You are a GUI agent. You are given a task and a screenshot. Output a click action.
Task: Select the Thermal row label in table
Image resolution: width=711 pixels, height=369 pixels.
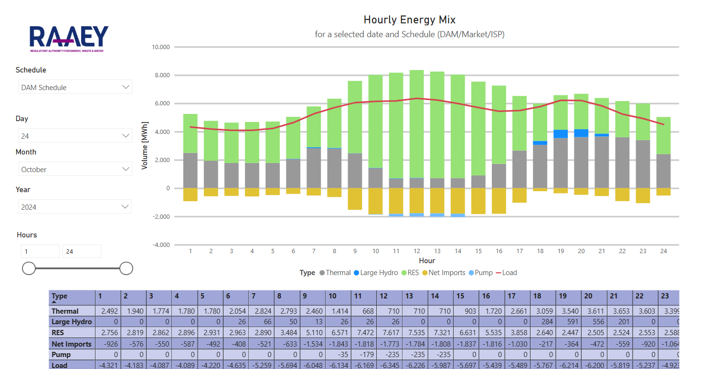pyautogui.click(x=72, y=311)
